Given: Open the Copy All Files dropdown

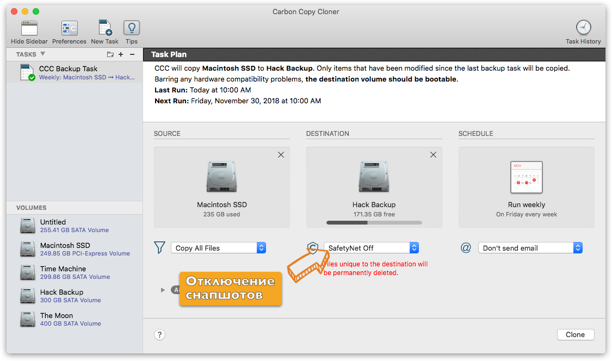Looking at the screenshot, I should pyautogui.click(x=218, y=248).
